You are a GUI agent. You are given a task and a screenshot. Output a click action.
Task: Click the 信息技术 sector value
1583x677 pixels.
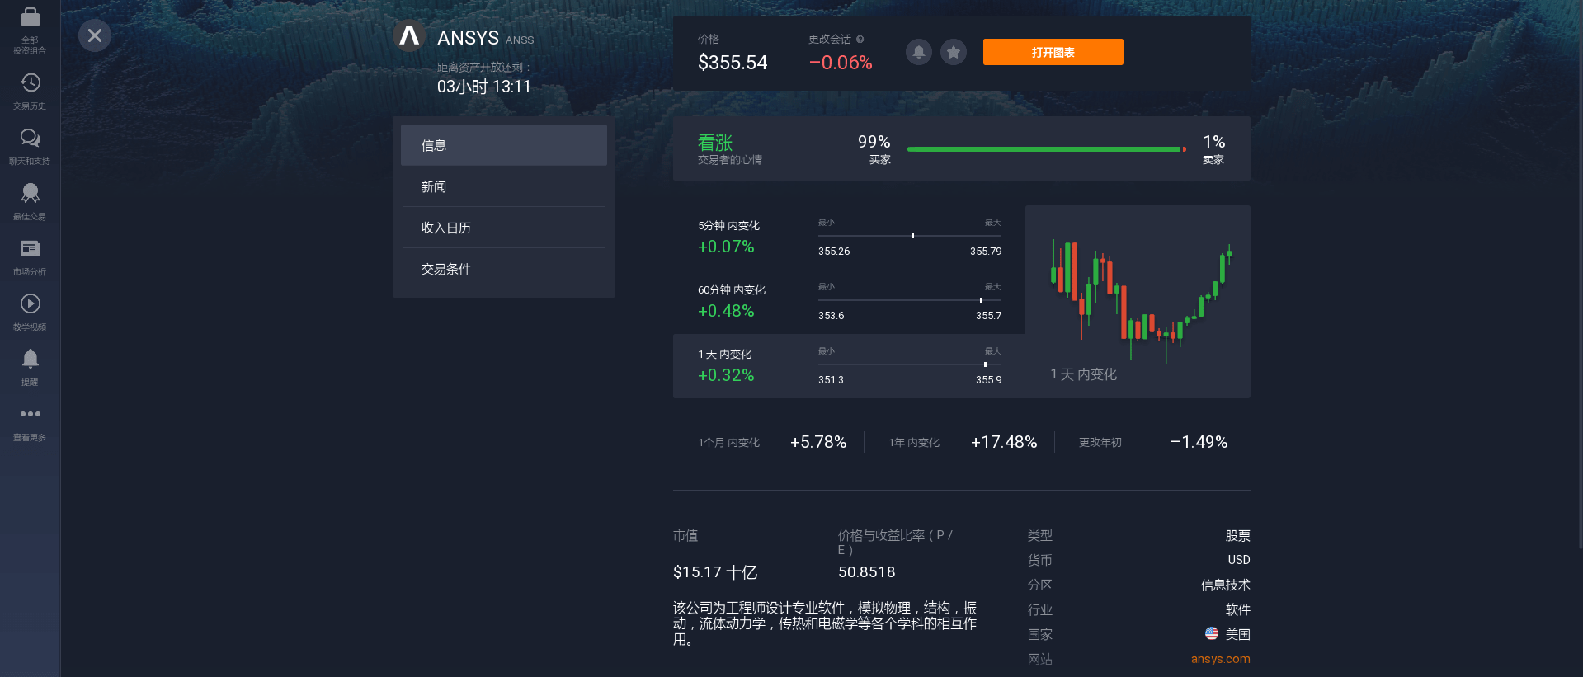(x=1225, y=585)
